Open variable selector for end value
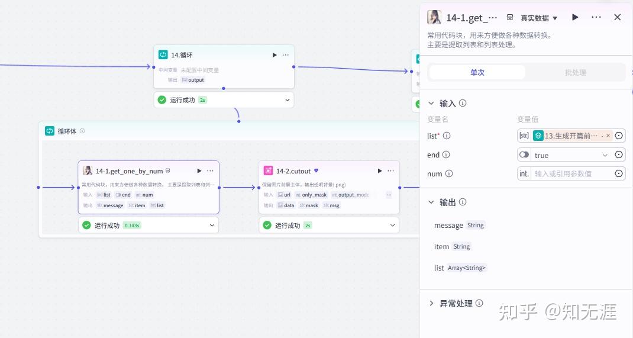 point(618,154)
